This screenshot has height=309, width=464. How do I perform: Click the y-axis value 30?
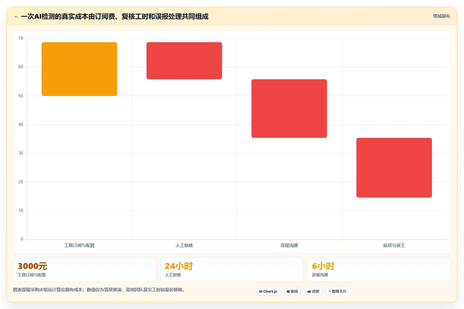coord(21,153)
